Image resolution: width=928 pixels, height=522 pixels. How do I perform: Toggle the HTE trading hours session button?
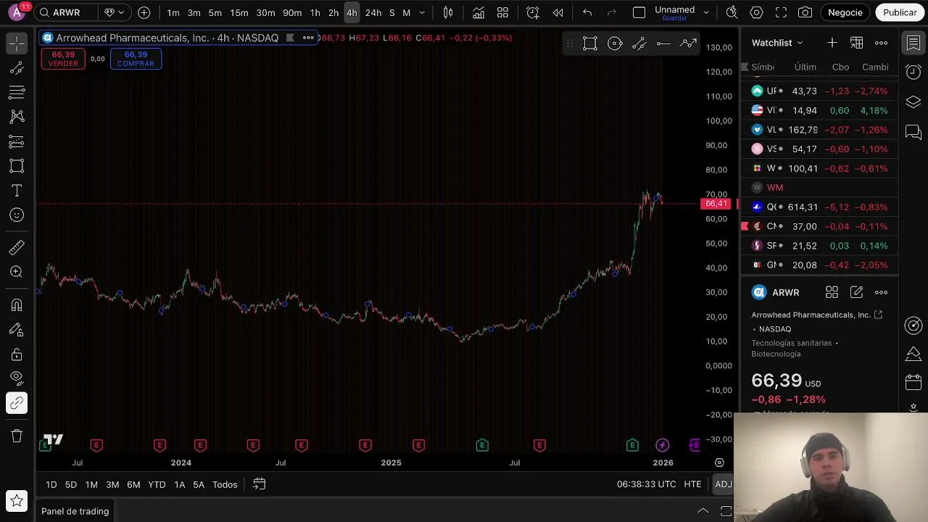click(x=692, y=484)
